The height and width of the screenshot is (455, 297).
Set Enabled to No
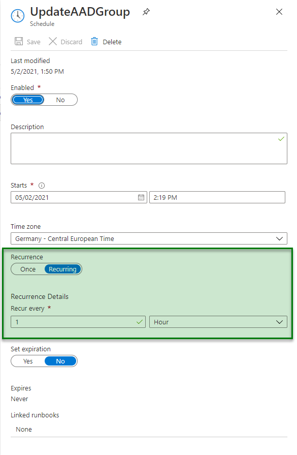(60, 100)
